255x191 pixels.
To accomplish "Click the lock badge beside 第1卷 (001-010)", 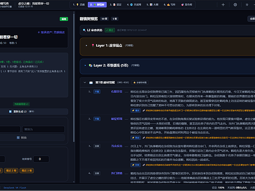I will 140,83.
